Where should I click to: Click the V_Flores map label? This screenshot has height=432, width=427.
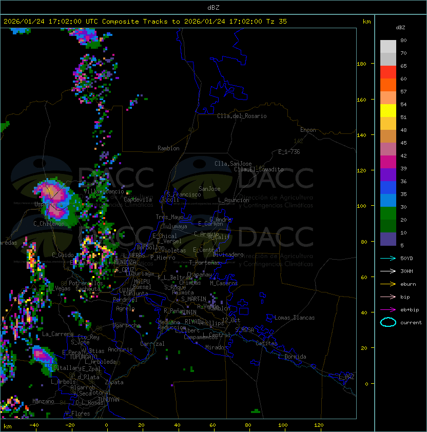77,414
